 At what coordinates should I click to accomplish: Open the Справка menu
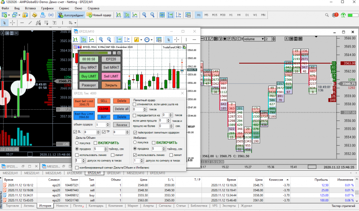[x=93, y=8]
